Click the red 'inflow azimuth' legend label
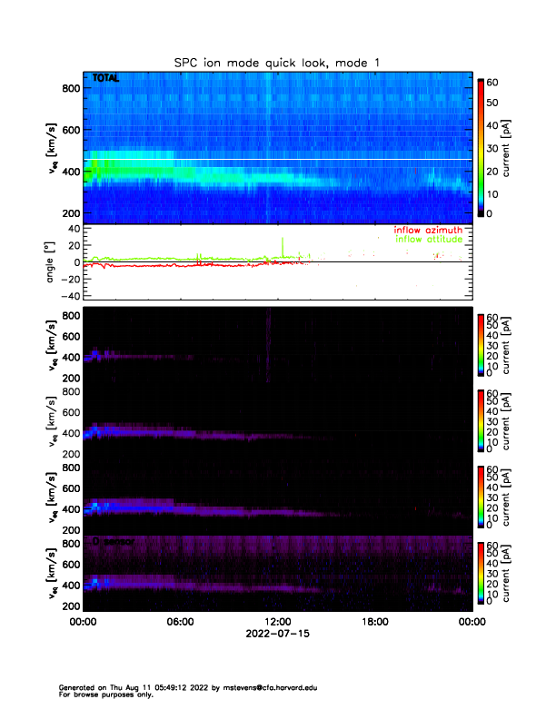 (x=426, y=231)
